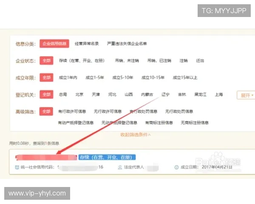Filter registration authority by 辽宁

(166, 94)
